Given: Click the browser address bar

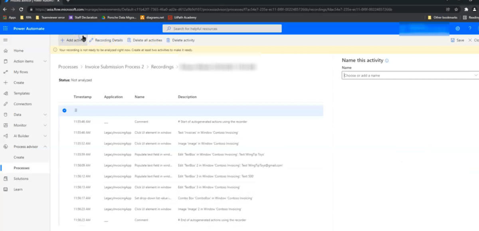Looking at the screenshot, I should pyautogui.click(x=236, y=9).
